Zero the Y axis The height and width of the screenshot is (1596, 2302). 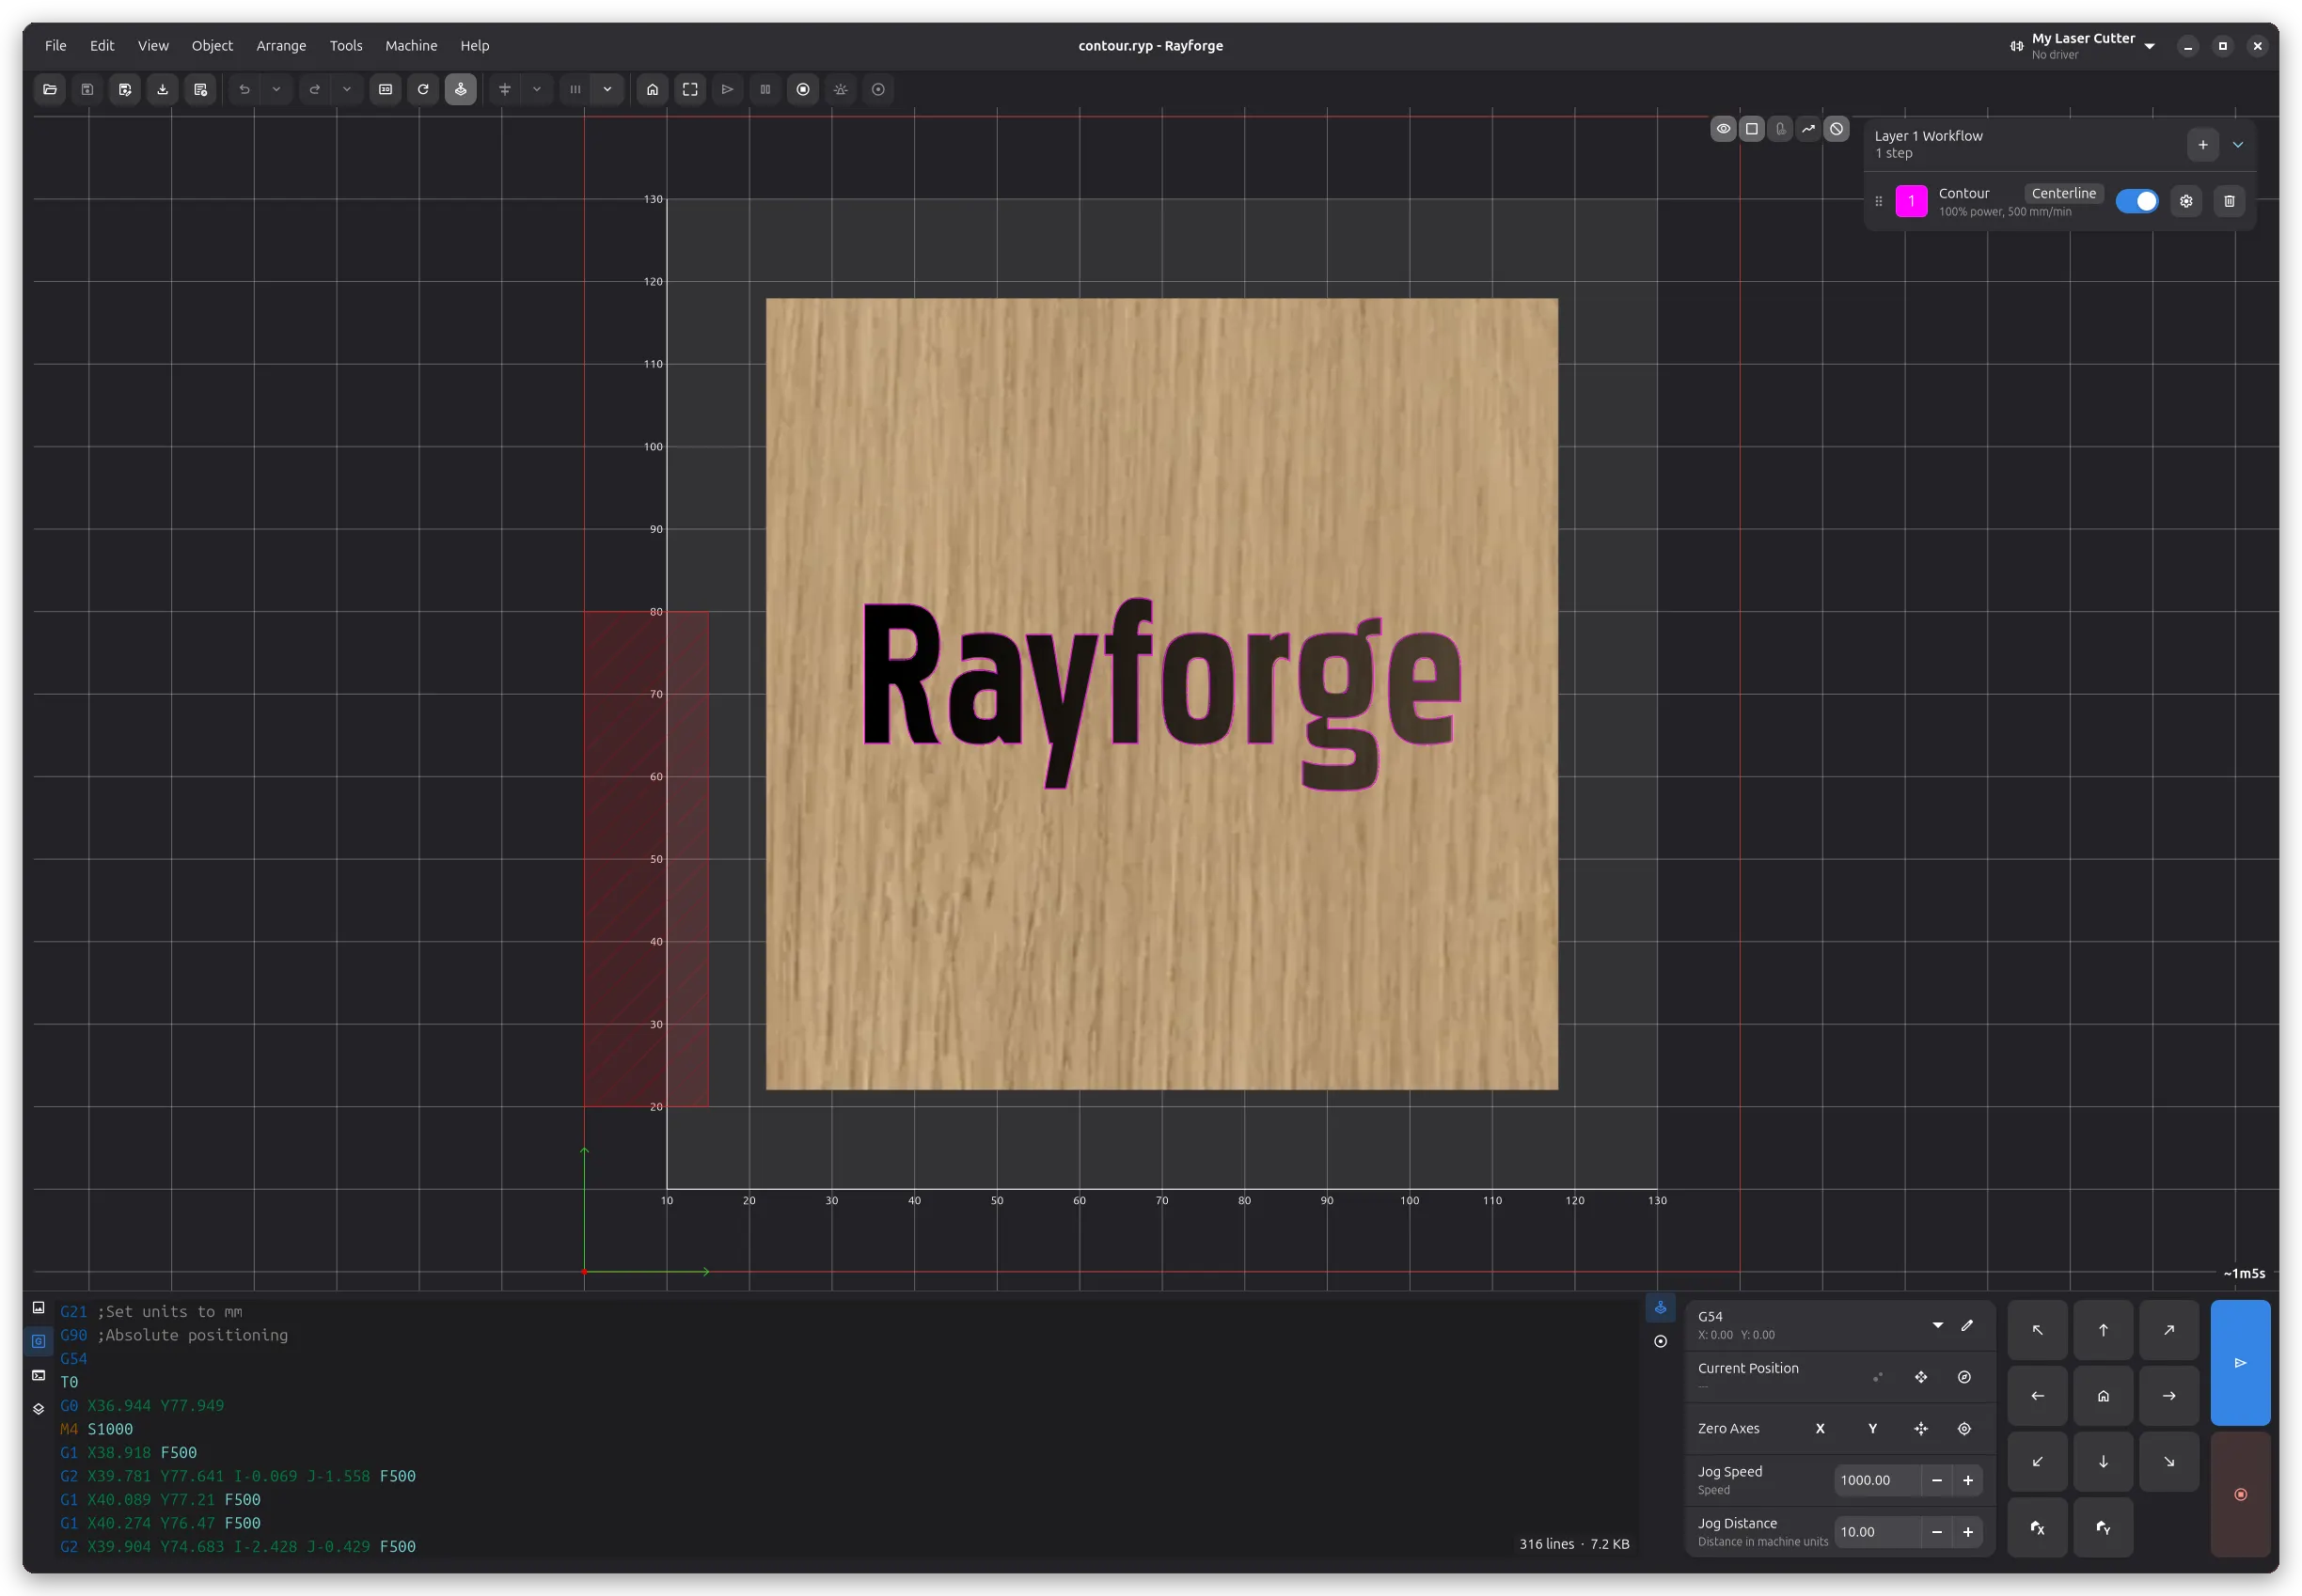click(x=1872, y=1428)
